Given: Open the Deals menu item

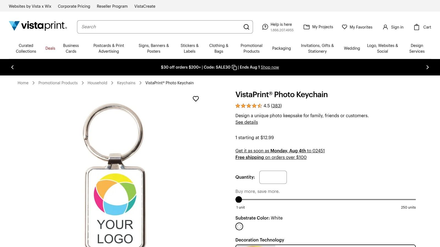Looking at the screenshot, I should tap(50, 48).
